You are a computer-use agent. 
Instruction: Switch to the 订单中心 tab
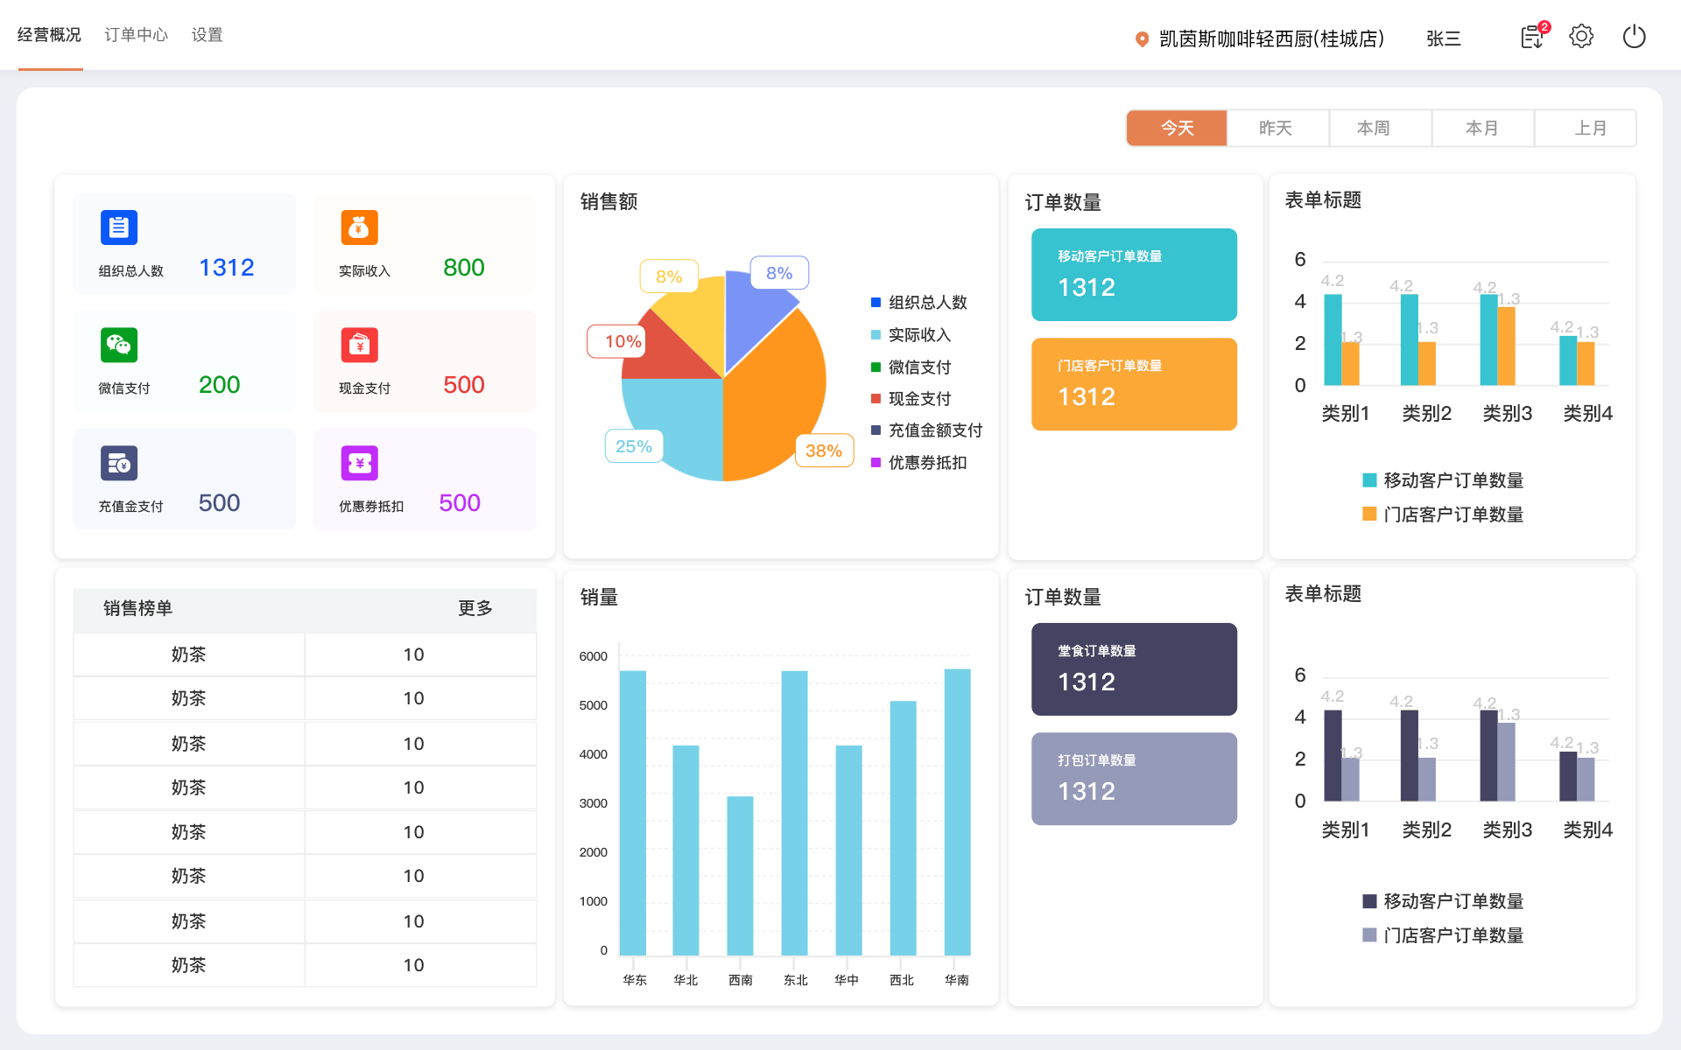(136, 35)
